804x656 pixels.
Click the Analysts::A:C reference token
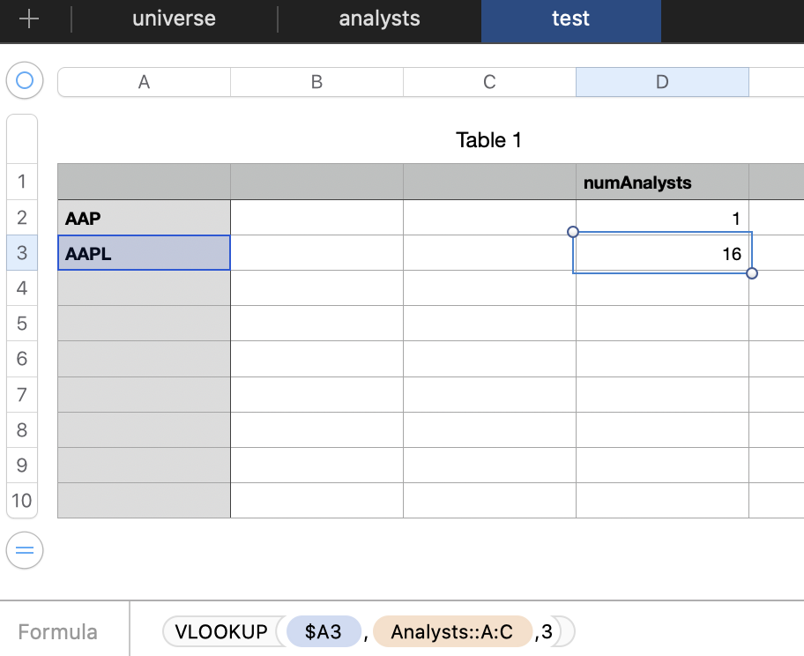pos(453,631)
